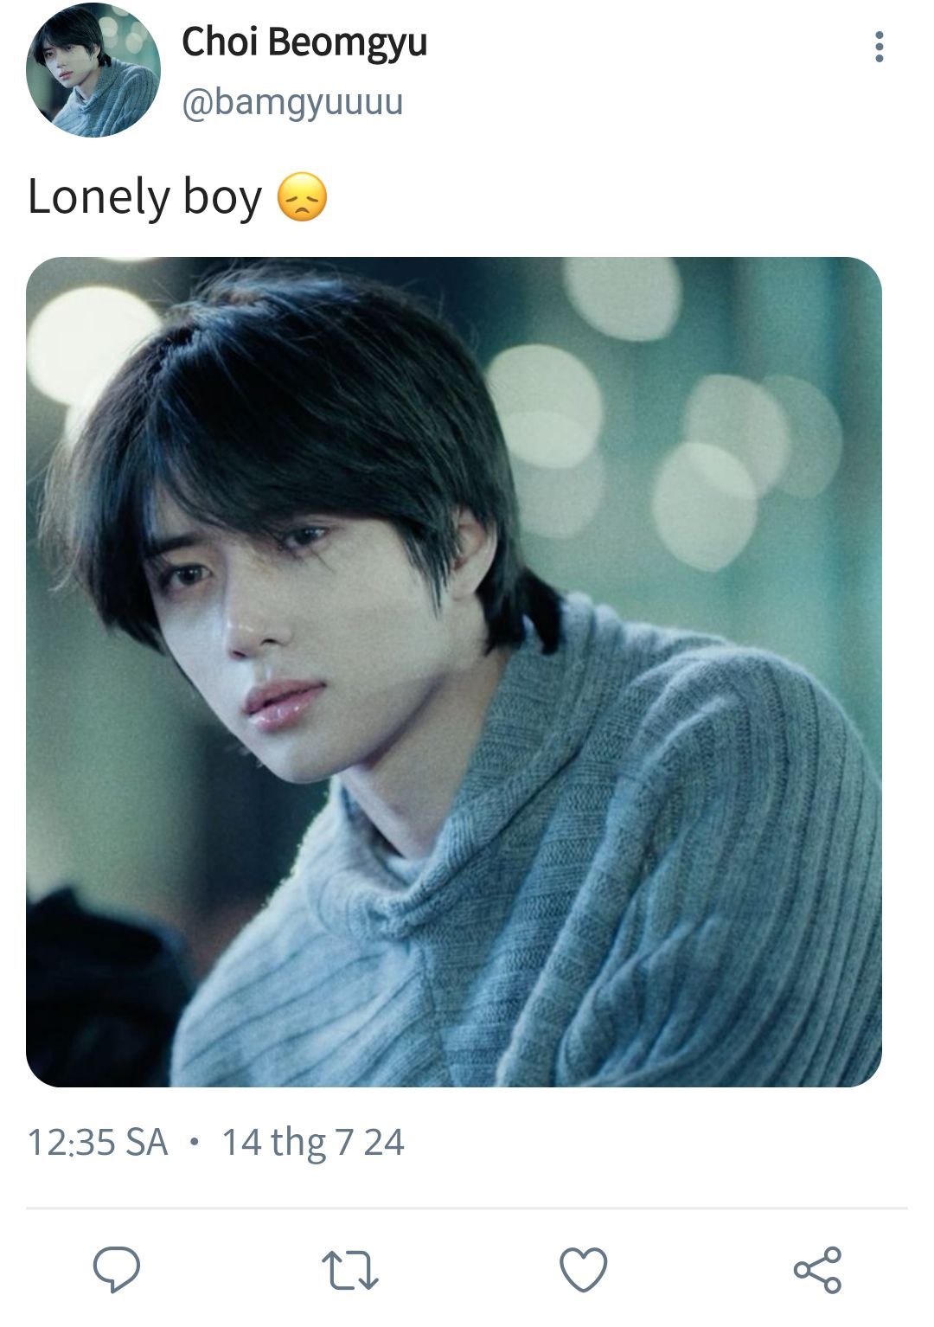Screen dimensions: 934x1327
Task: Click the sad face emoji in tweet
Action: click(x=302, y=197)
